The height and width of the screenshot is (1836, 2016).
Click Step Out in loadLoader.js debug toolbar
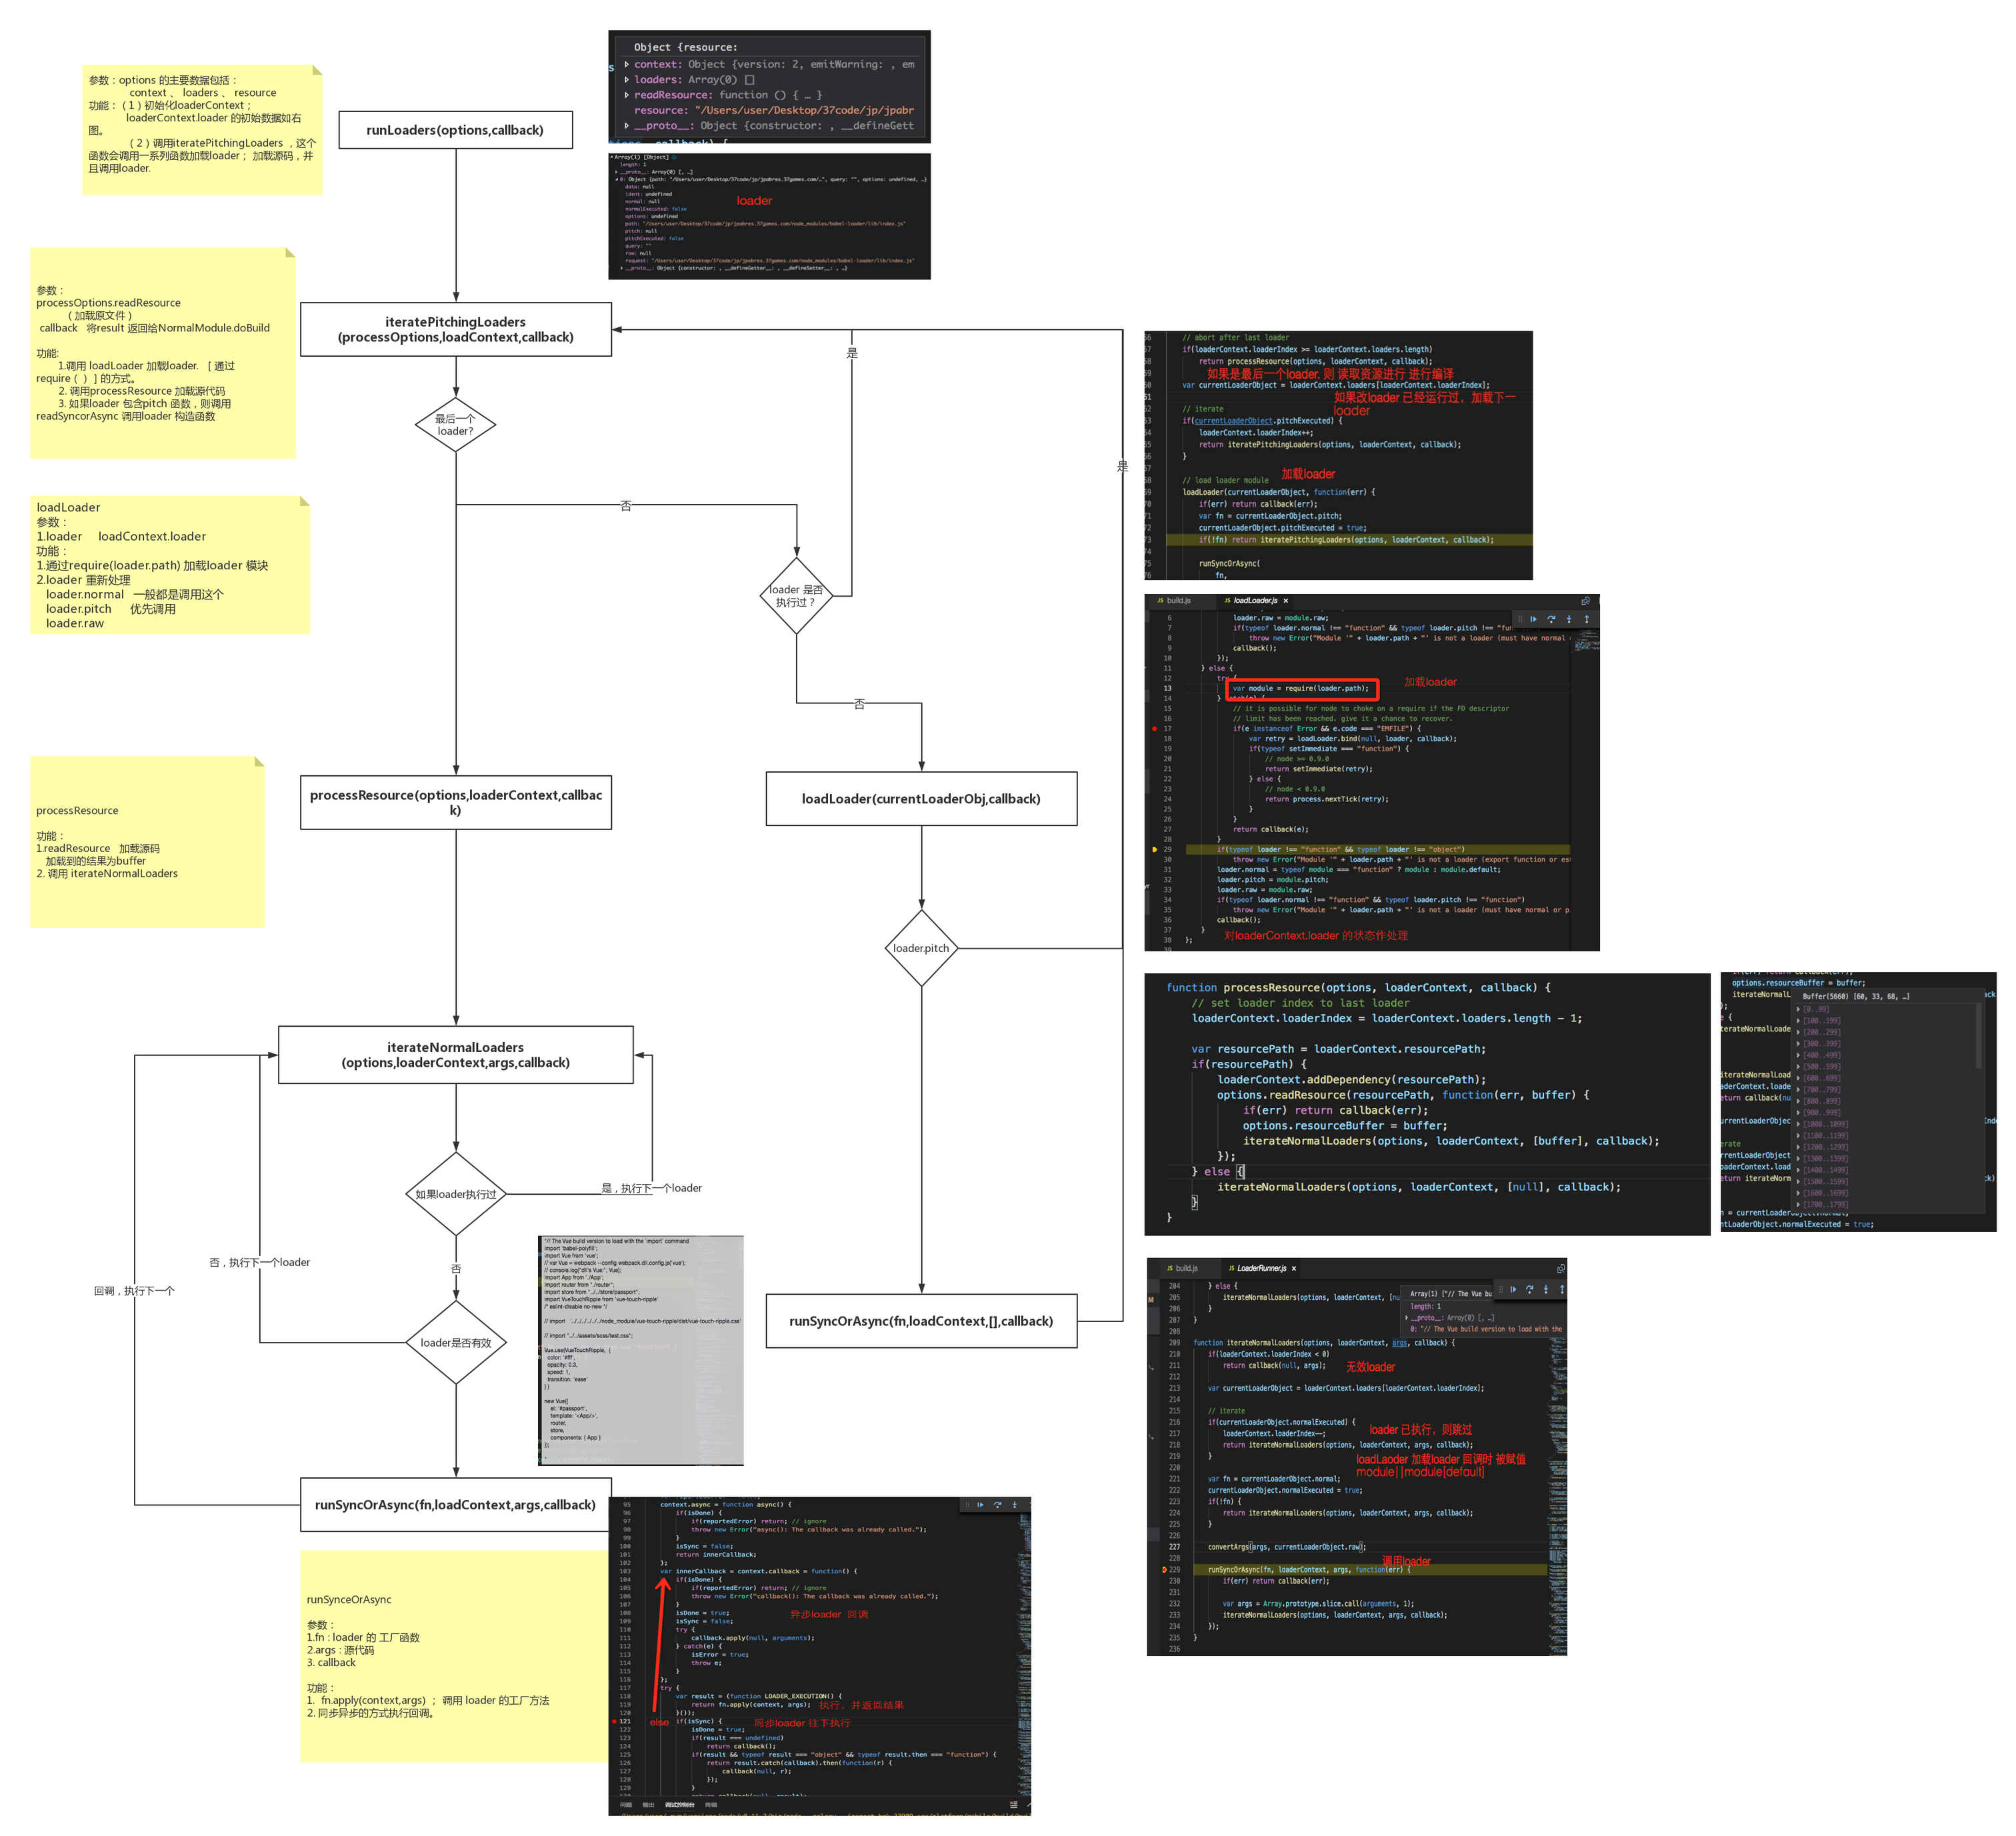click(1586, 619)
